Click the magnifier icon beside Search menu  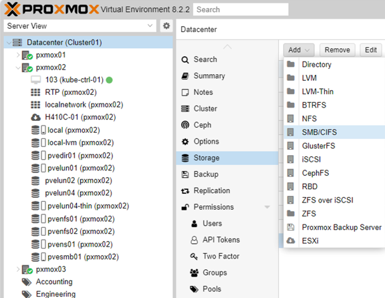click(185, 59)
